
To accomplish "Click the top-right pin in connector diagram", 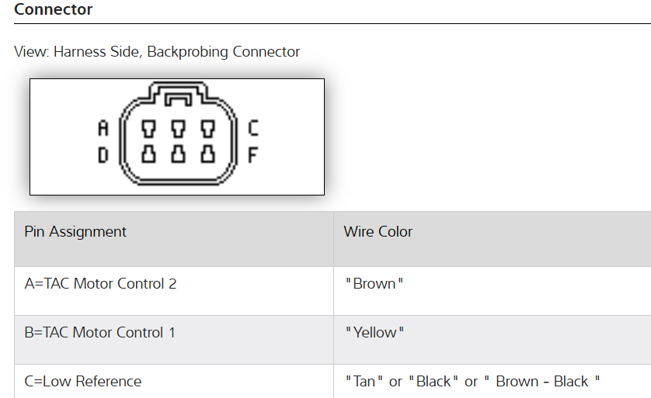I will pos(207,128).
